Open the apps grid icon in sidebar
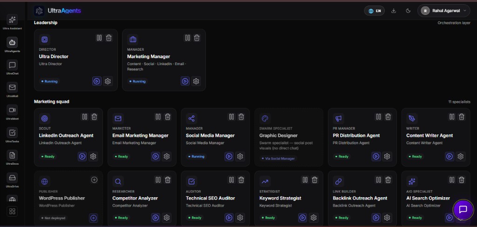 click(12, 212)
